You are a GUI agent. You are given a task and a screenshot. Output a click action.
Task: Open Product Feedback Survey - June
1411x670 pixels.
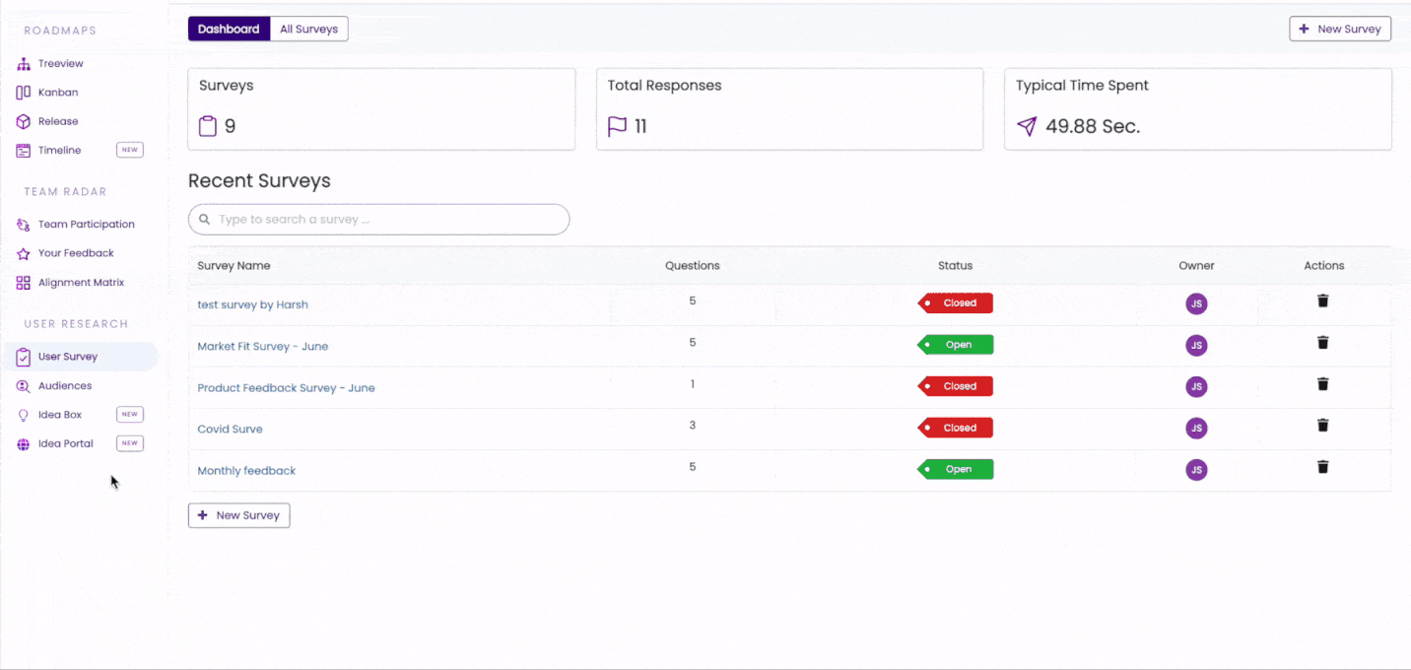pos(286,388)
